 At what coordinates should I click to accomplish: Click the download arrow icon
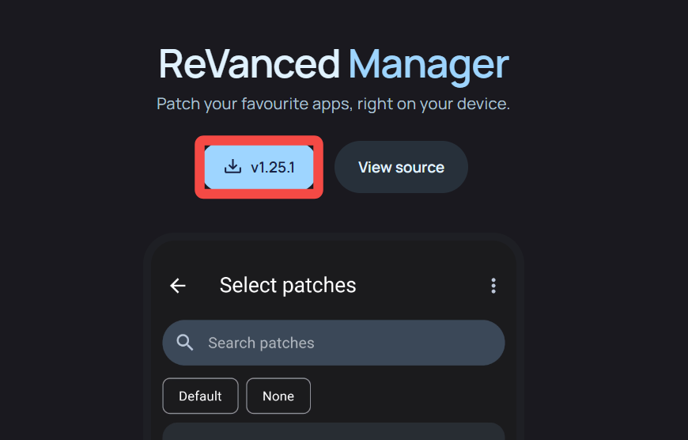pos(232,167)
